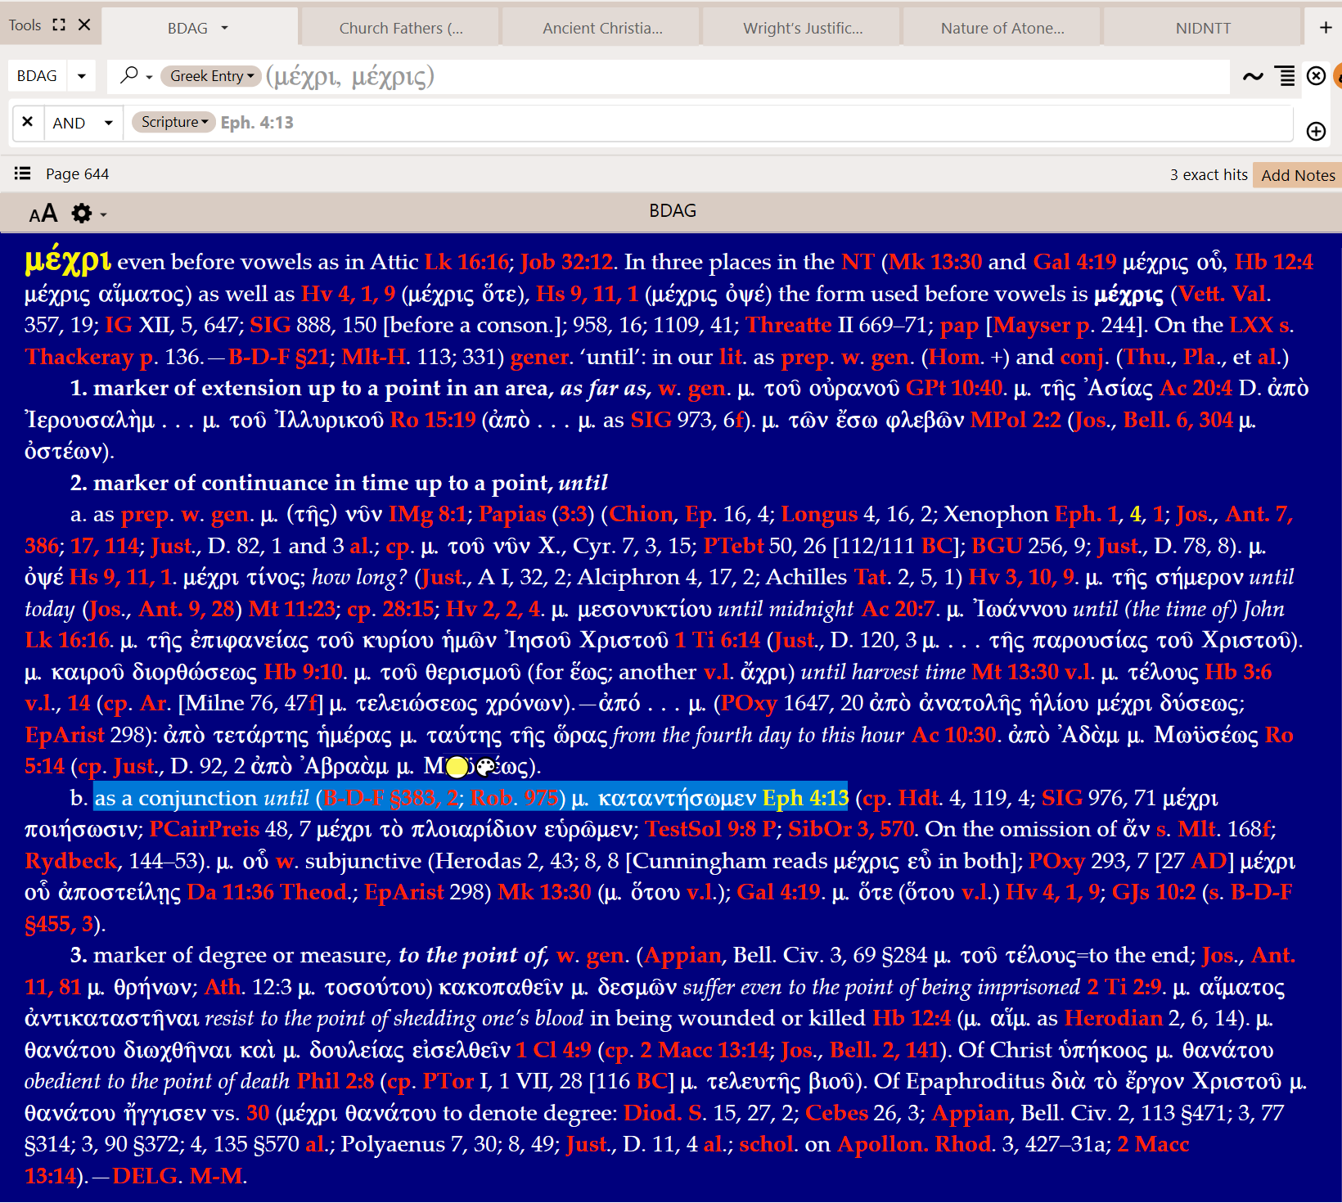1342x1203 pixels.
Task: Open the Ro 15:19 reference link
Action: [433, 420]
